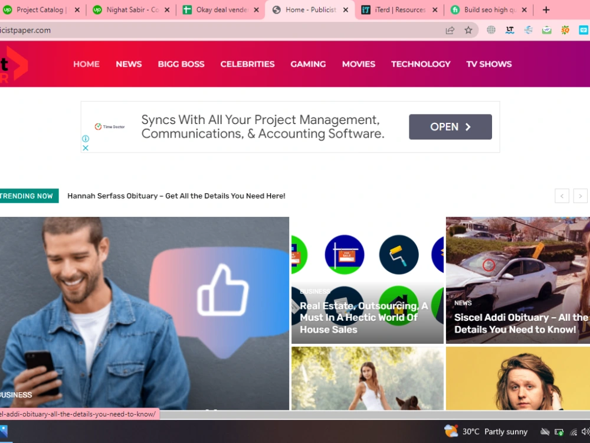
Task: Open the volume speaker tray icon
Action: click(585, 432)
